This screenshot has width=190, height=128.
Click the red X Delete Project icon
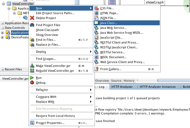click(x=32, y=18)
